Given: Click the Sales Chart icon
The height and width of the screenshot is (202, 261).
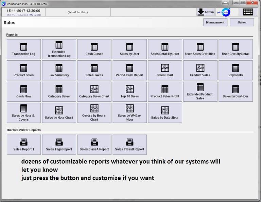Looking at the screenshot, I should click(x=165, y=68).
